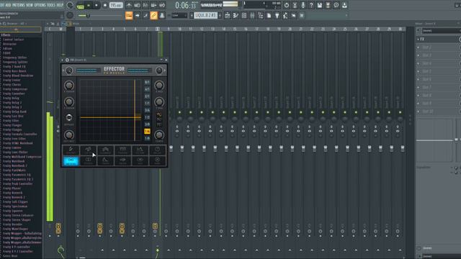Click the volume fader of mixer track 15
The image size is (461, 259).
click(237, 148)
